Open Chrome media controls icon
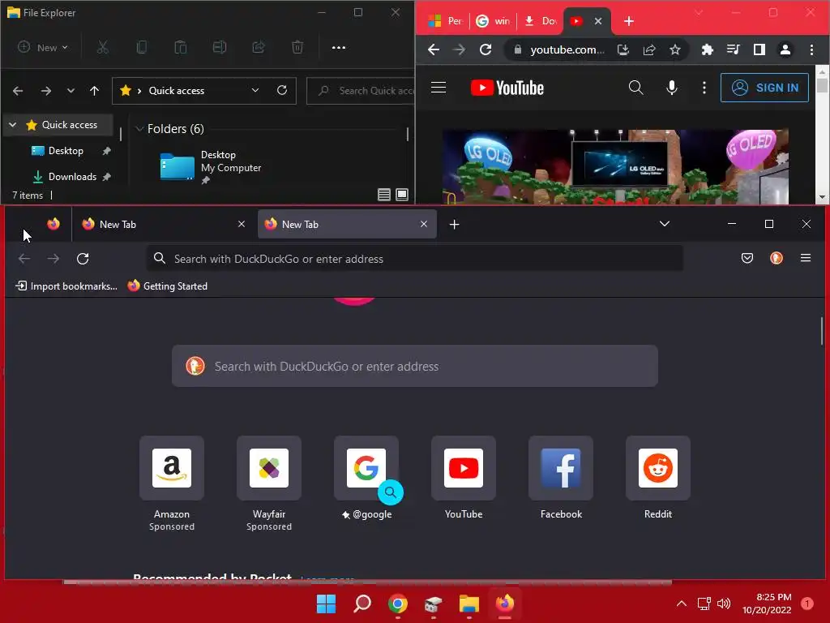 click(733, 49)
